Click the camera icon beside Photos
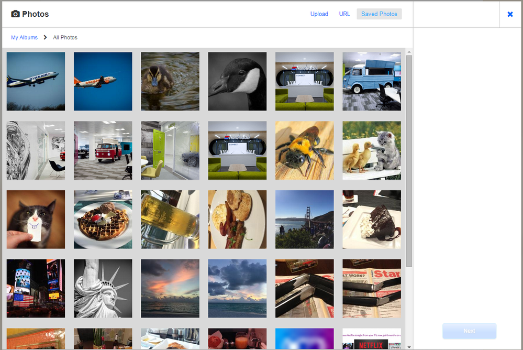523x350 pixels. (x=15, y=14)
